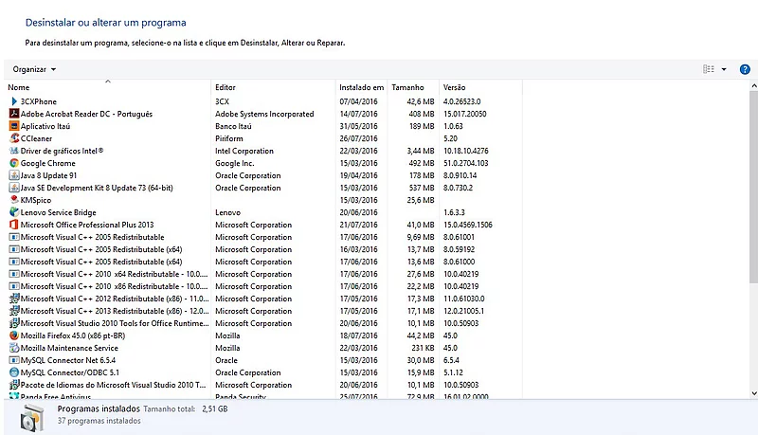The image size is (758, 435).
Task: Click the Microsoft Office Professional Plus icon
Action: 14,225
